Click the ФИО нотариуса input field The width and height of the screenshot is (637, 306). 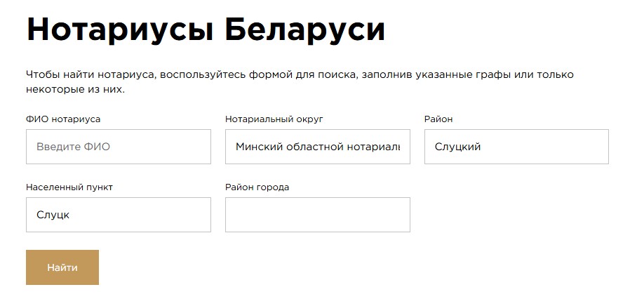coord(118,147)
